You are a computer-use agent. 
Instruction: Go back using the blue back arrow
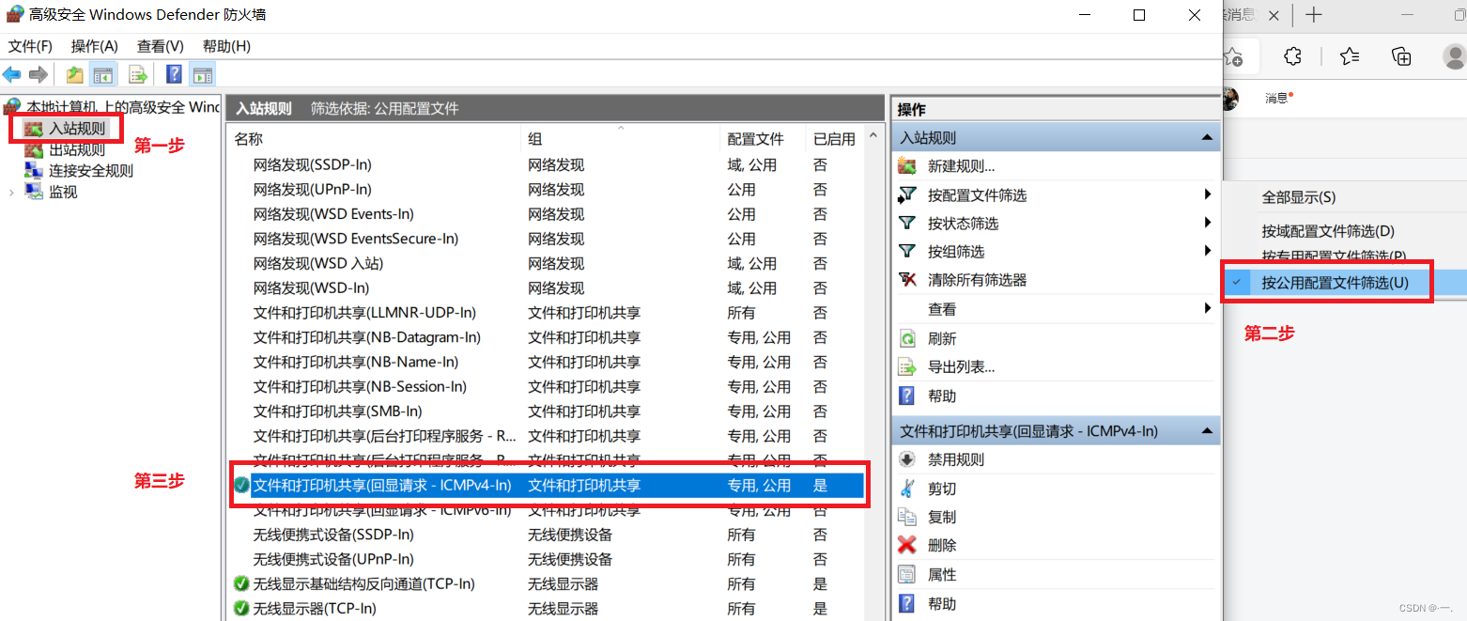tap(12, 74)
